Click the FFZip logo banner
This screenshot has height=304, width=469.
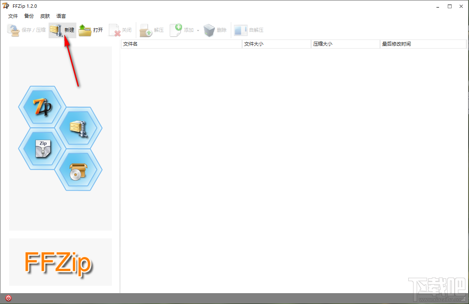point(60,262)
